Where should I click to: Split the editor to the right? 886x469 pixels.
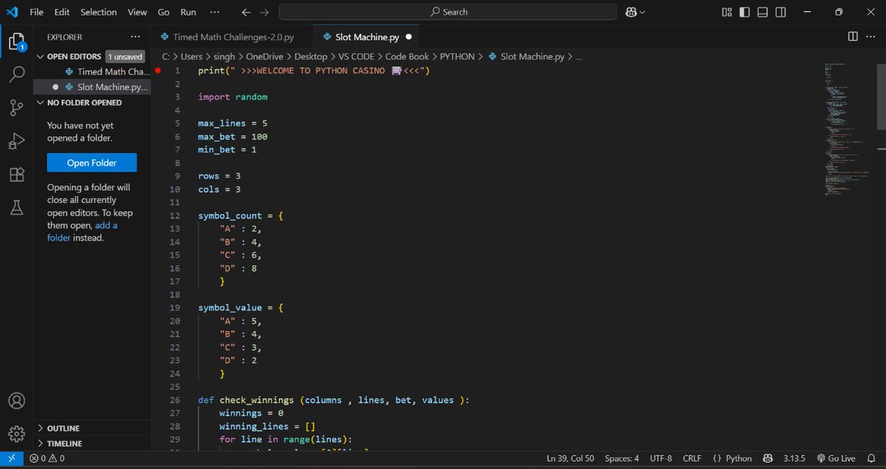point(853,36)
